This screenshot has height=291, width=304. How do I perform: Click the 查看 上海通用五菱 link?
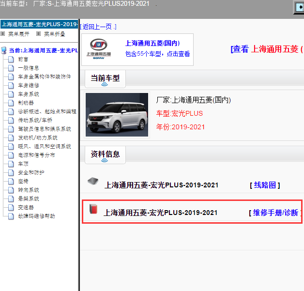coord(267,49)
